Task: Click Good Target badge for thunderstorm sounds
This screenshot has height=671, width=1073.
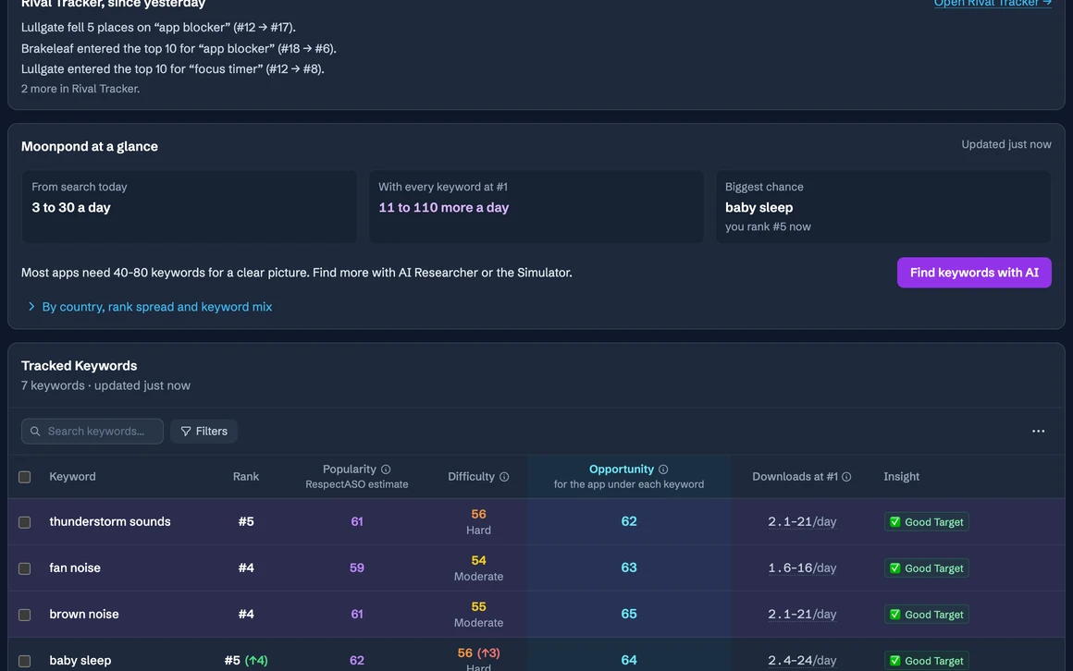Action: pyautogui.click(x=926, y=522)
